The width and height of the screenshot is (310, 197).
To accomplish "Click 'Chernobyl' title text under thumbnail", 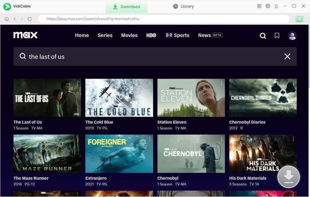I will pos(168,178).
